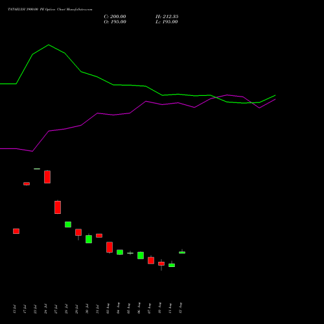Click the lowest dip of the purple indicator line
The image size is (324, 324).
tap(32, 151)
